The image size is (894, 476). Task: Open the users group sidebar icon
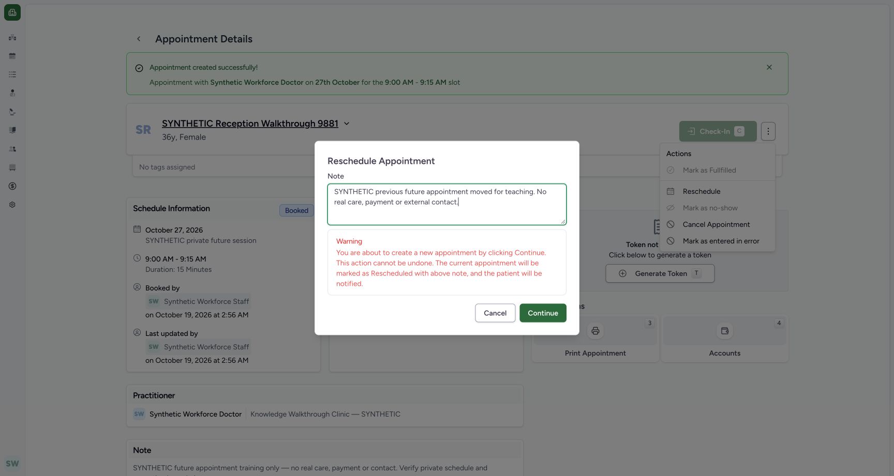click(12, 149)
